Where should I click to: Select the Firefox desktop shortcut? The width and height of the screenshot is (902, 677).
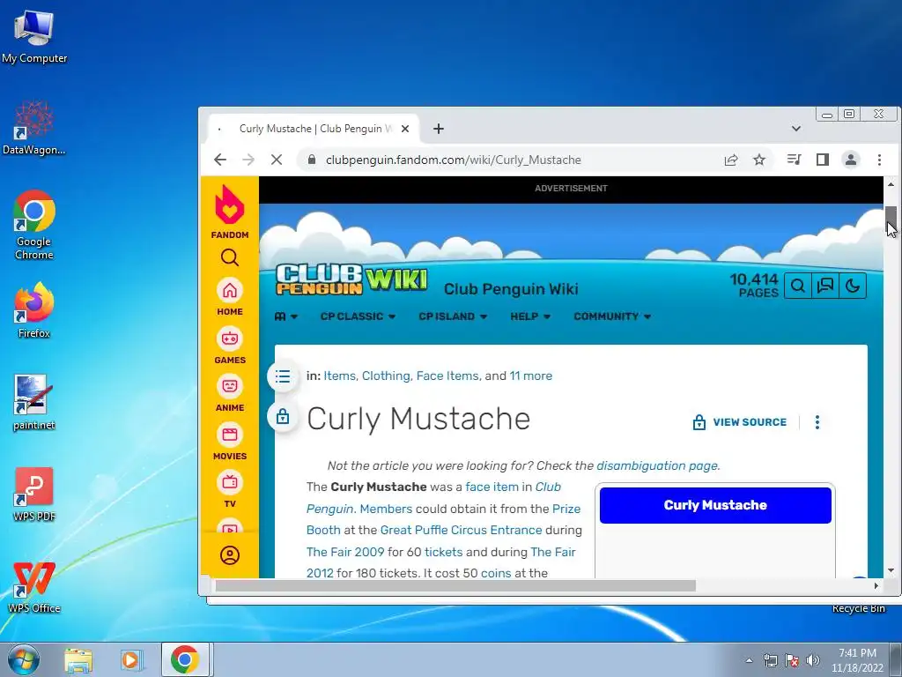(x=34, y=311)
